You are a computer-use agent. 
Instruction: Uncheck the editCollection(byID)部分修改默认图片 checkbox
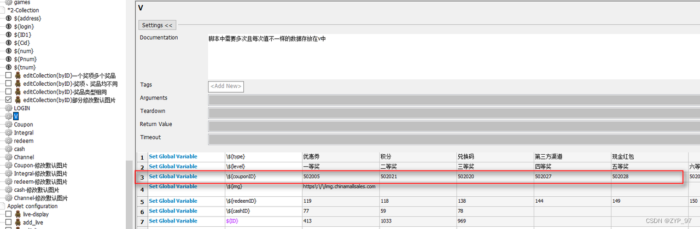click(8, 100)
